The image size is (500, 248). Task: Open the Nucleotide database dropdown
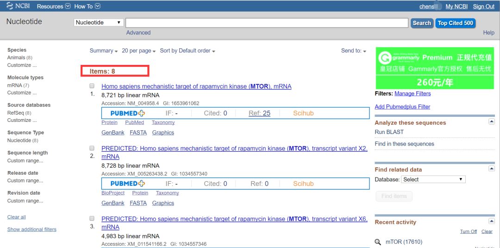point(99,23)
